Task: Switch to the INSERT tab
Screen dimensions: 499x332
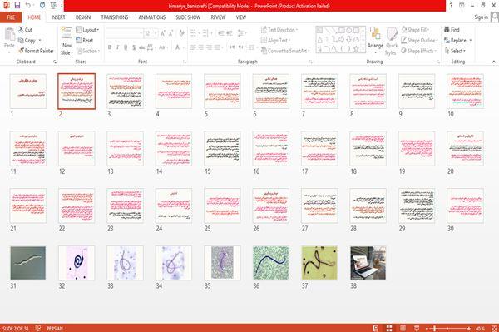Action: (58, 17)
